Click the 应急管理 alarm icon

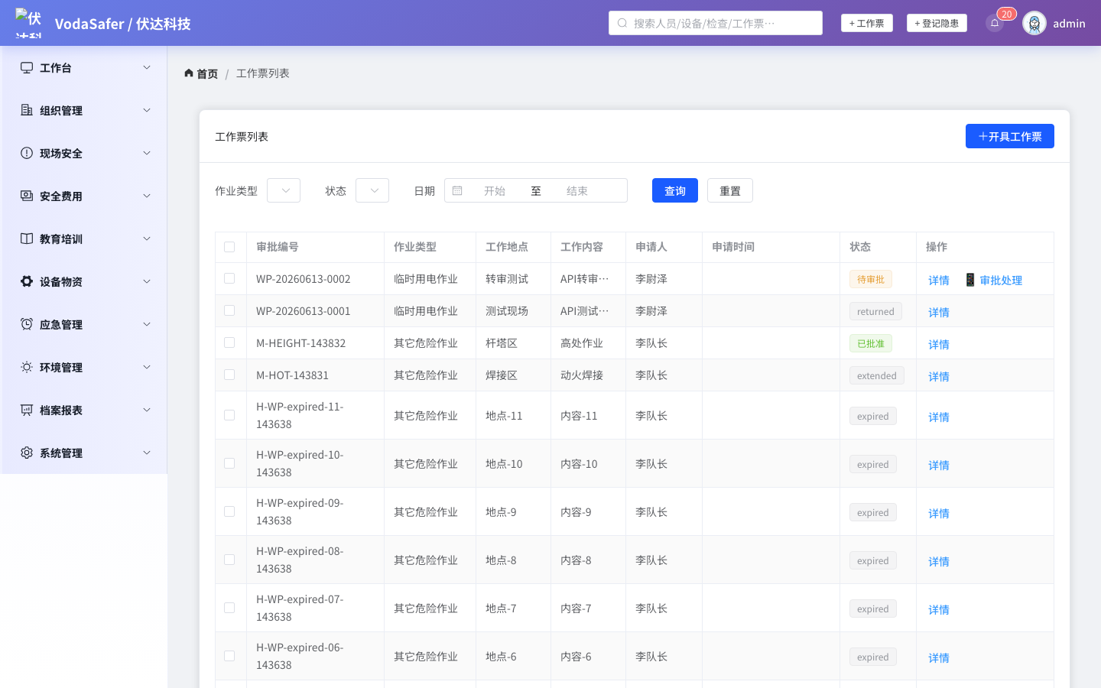click(x=27, y=324)
